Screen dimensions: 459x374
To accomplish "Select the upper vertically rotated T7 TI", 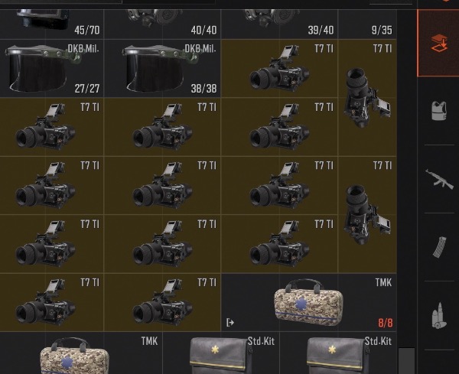I will point(367,97).
